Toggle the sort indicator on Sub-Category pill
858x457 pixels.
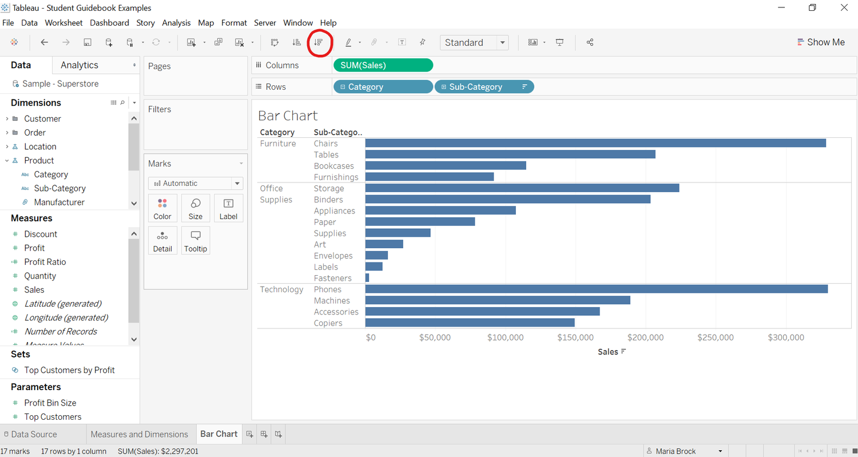coord(525,86)
